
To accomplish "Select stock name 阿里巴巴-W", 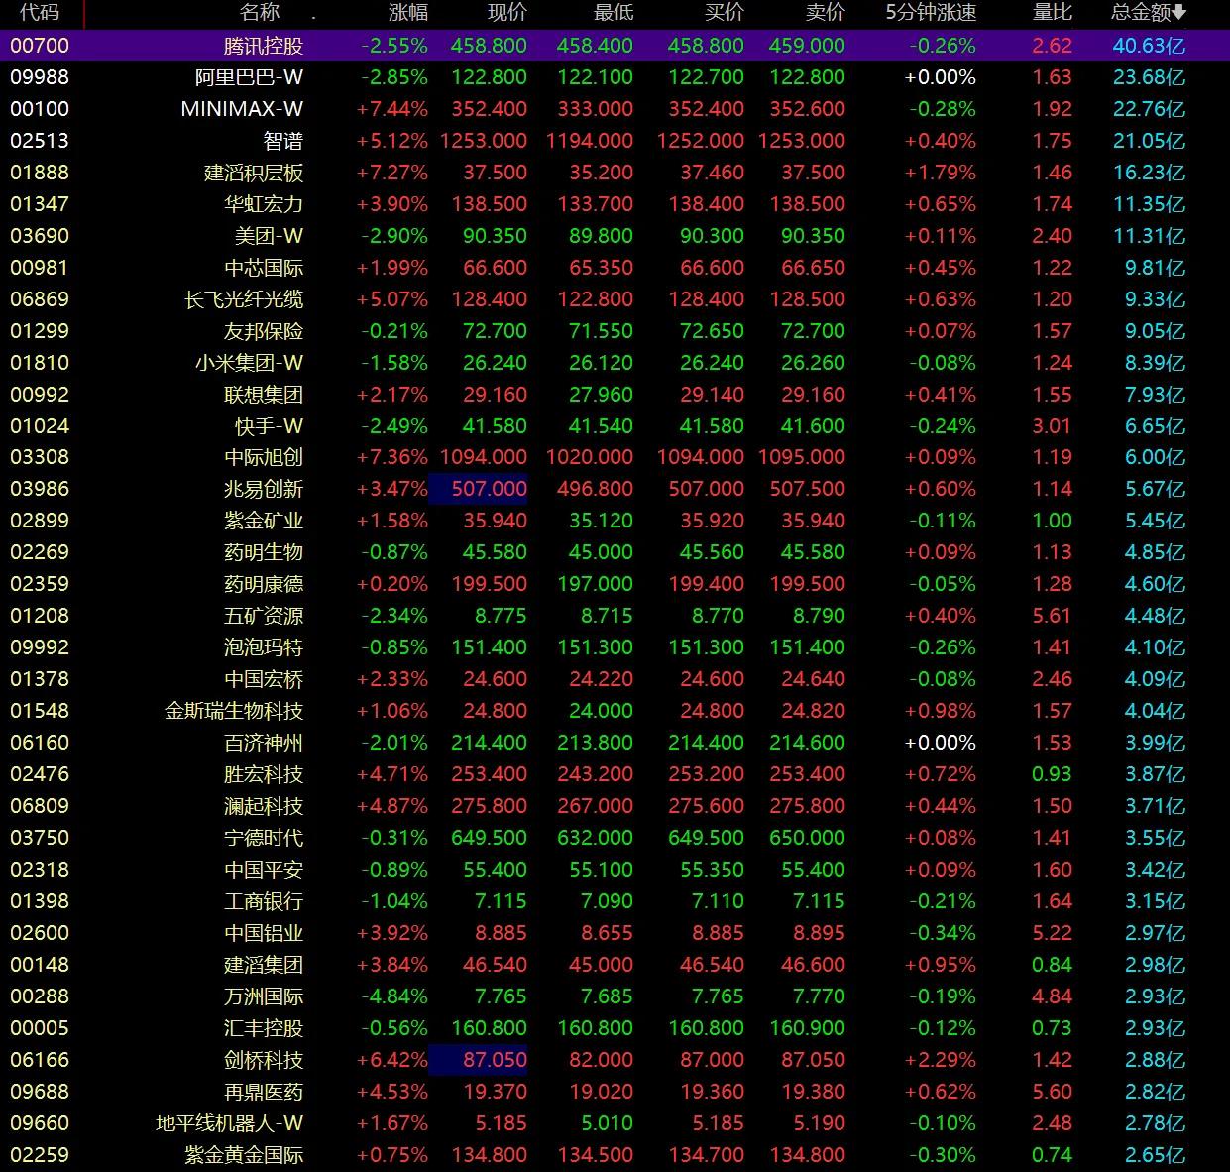I will 249,77.
